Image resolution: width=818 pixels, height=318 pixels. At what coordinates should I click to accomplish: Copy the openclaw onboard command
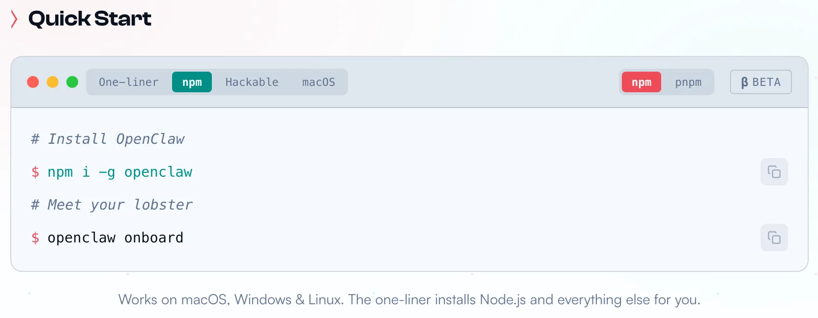(774, 238)
